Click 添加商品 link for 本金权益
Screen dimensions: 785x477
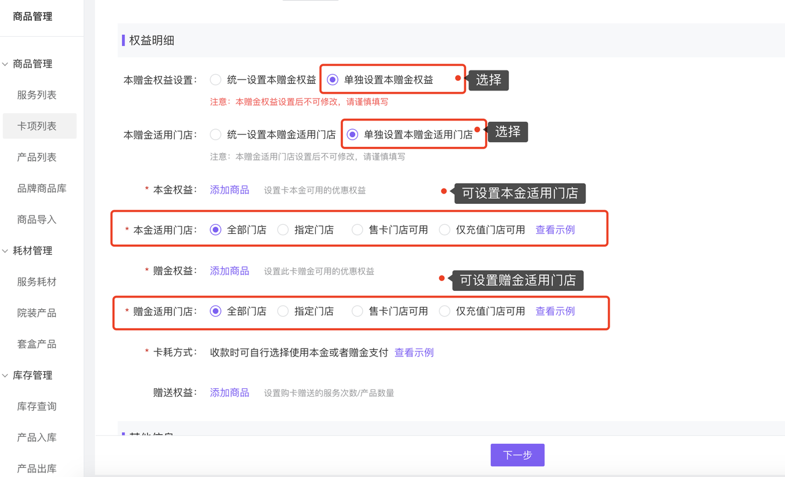[x=230, y=190]
